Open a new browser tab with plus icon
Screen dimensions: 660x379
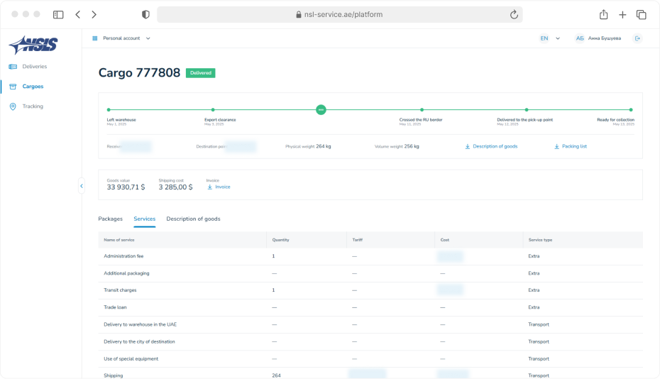(x=622, y=14)
